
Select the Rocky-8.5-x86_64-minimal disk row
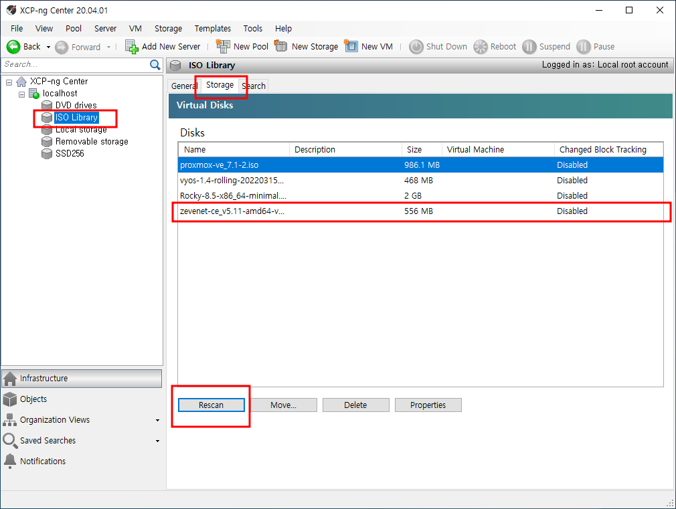point(420,196)
